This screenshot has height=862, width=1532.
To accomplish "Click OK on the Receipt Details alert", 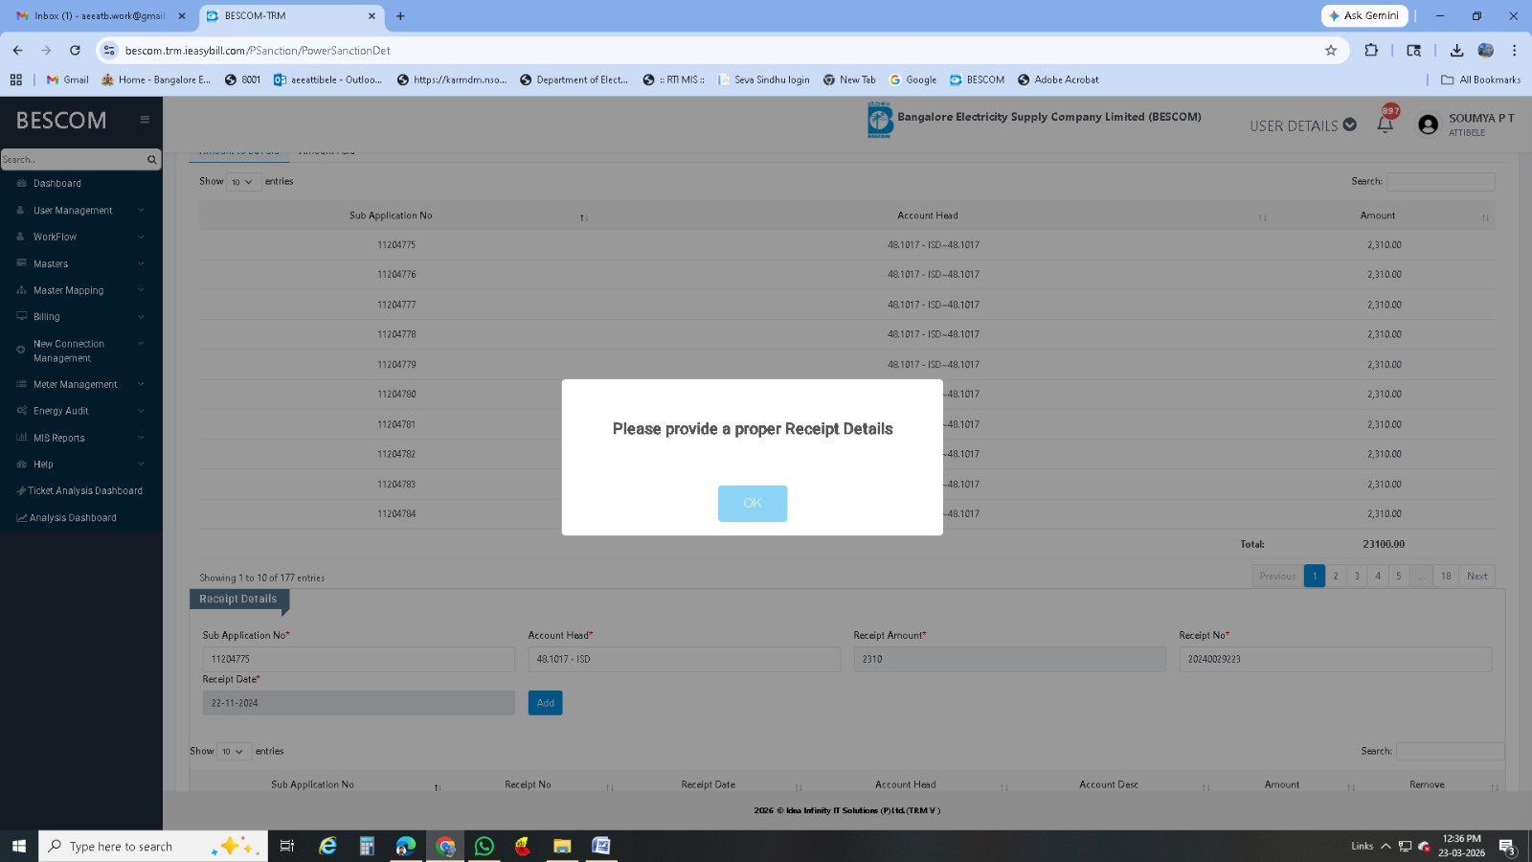I will point(753,504).
